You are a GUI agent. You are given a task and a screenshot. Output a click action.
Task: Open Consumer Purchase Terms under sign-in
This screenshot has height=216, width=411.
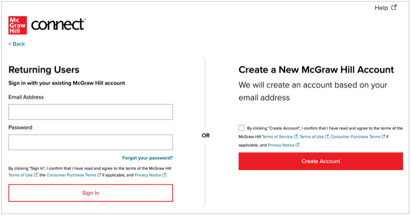[71, 175]
